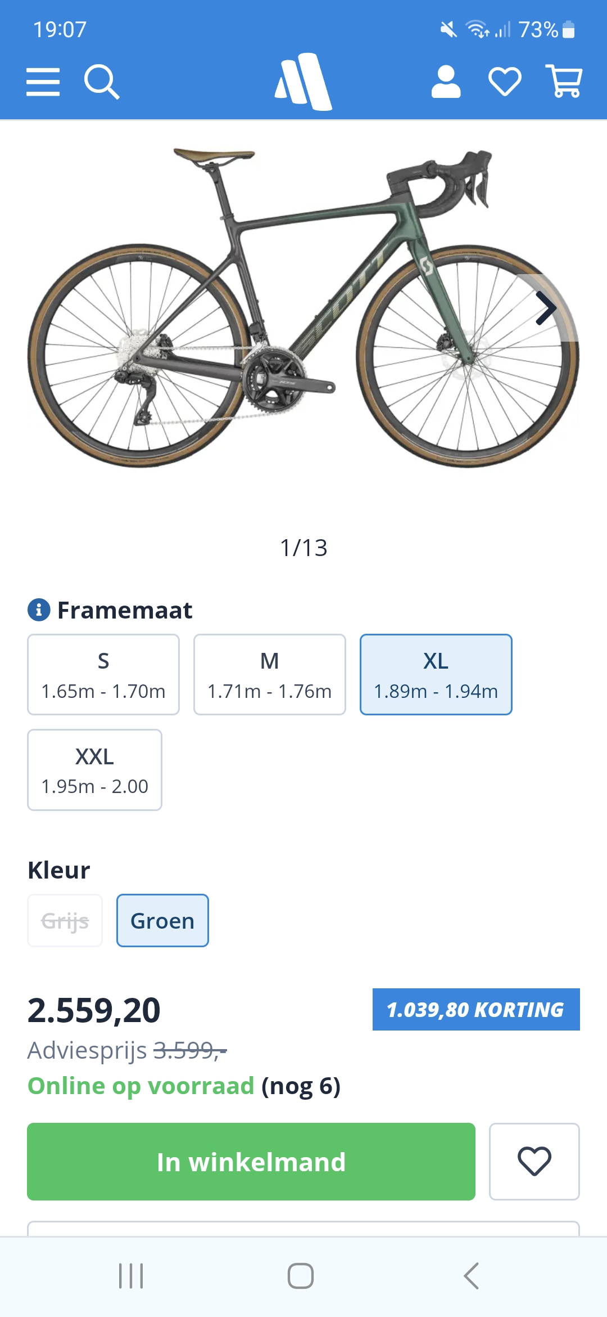The width and height of the screenshot is (607, 1317).
Task: Show Framemaat size info icon
Action: point(39,610)
